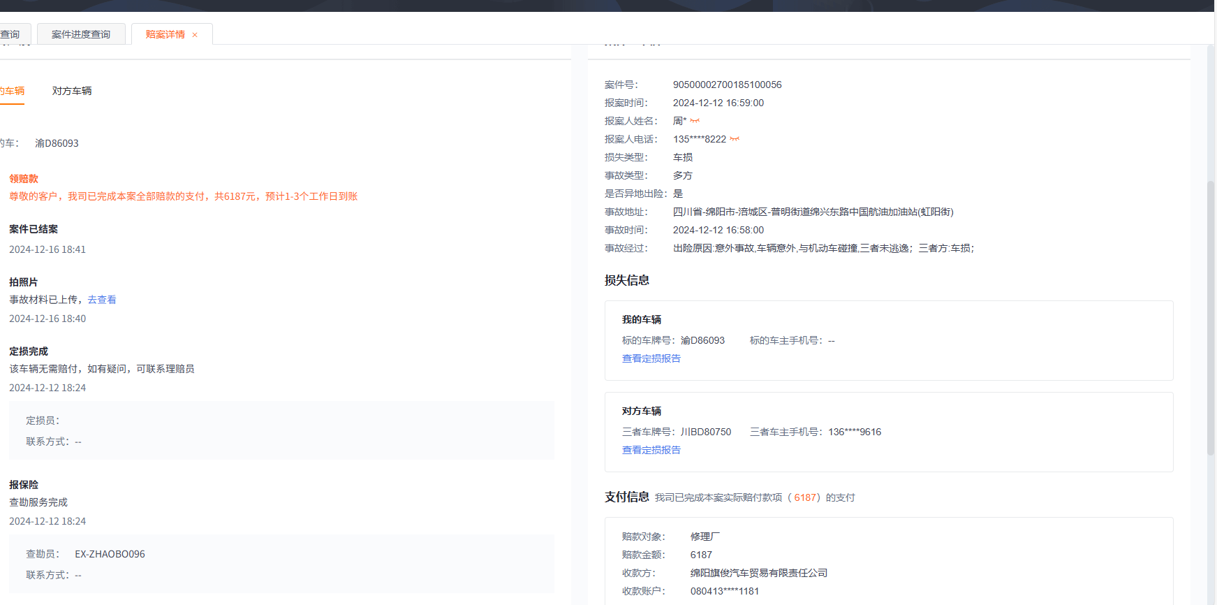1217x605 pixels.
Task: Open the 对方车辆 vehicle tab
Action: click(x=72, y=91)
